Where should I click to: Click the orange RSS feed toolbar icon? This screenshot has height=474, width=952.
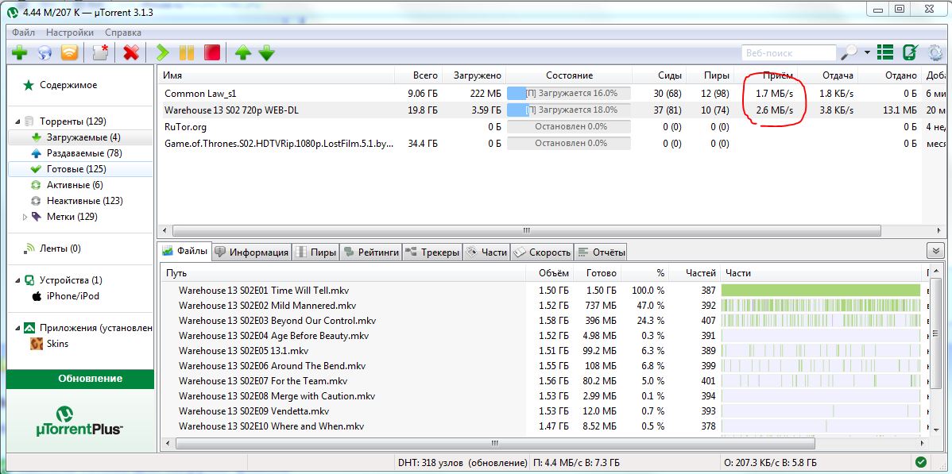69,53
